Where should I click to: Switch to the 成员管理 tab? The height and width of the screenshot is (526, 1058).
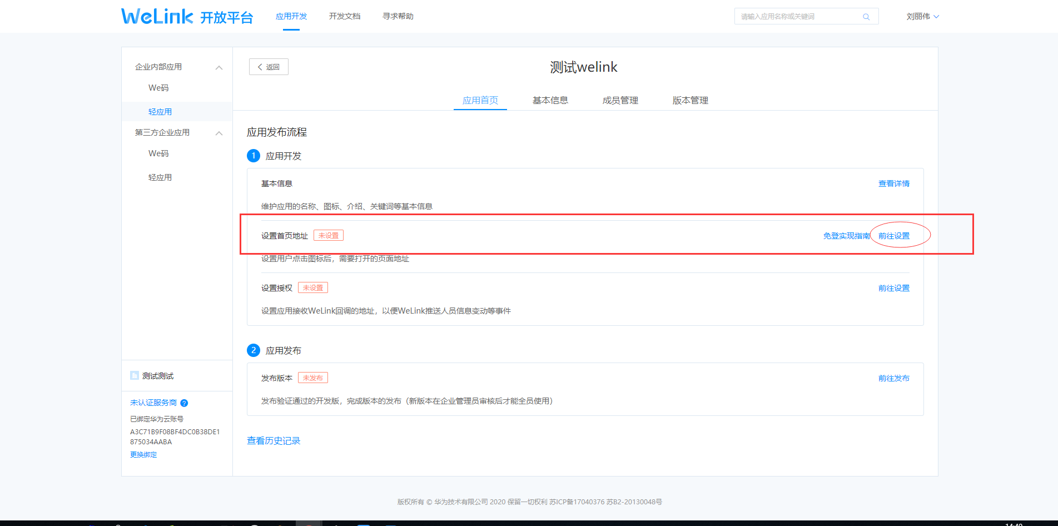[620, 101]
